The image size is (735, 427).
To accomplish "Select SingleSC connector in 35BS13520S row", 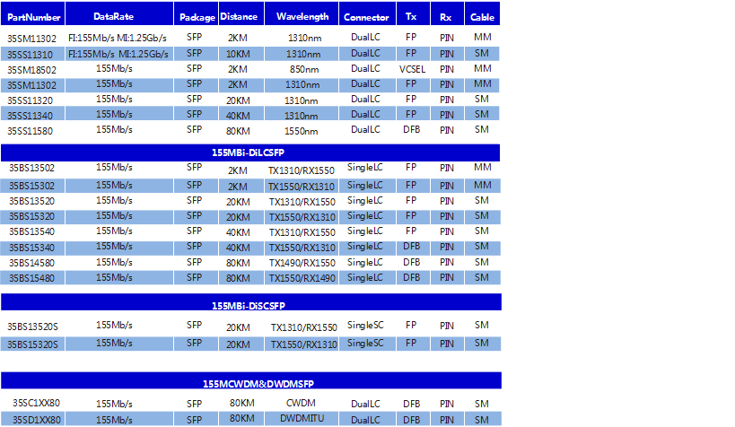I will click(365, 325).
